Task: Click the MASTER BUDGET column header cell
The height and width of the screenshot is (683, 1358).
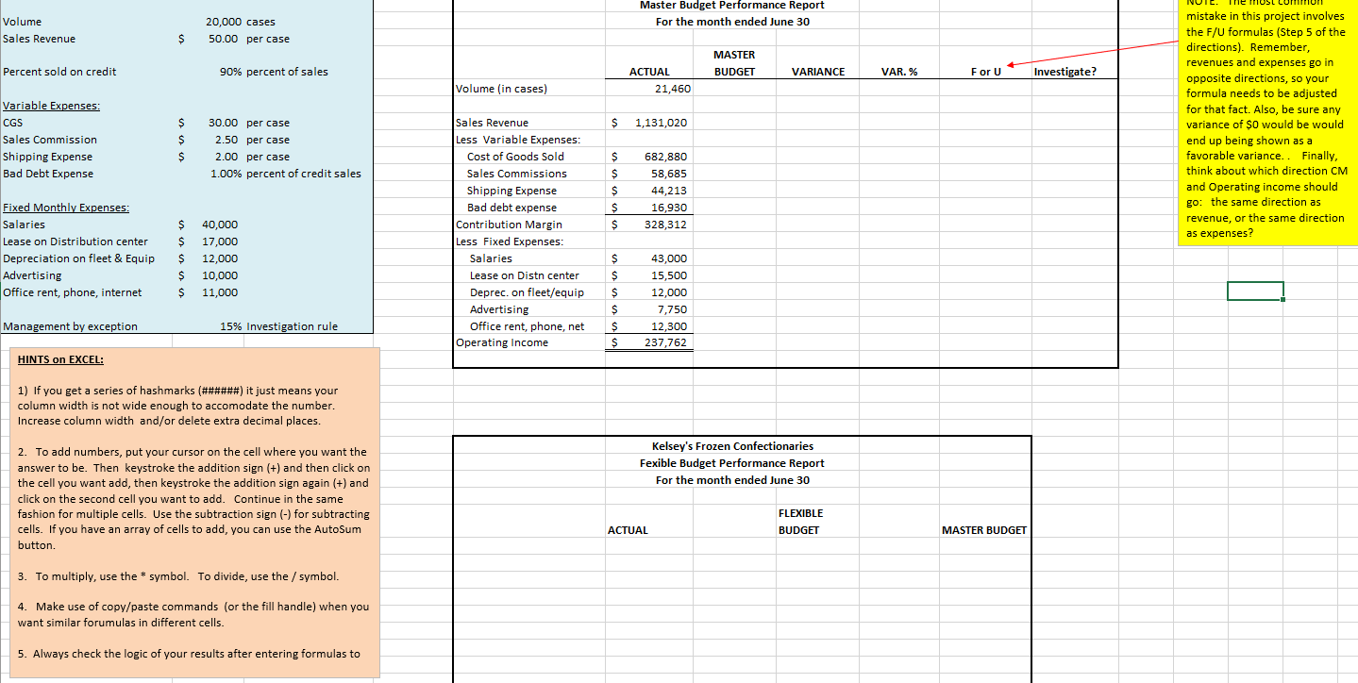Action: click(736, 64)
